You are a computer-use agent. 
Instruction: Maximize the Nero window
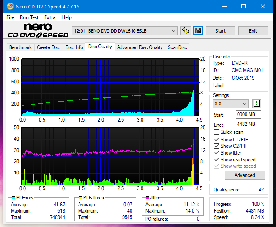click(243, 6)
